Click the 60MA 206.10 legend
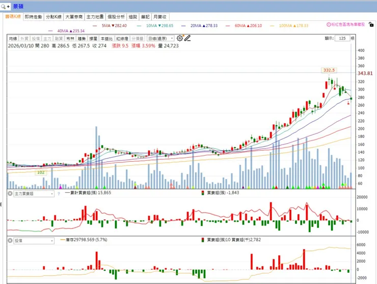The image size is (377, 284). (244, 25)
